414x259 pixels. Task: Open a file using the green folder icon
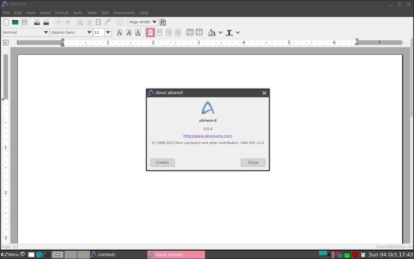(x=15, y=22)
